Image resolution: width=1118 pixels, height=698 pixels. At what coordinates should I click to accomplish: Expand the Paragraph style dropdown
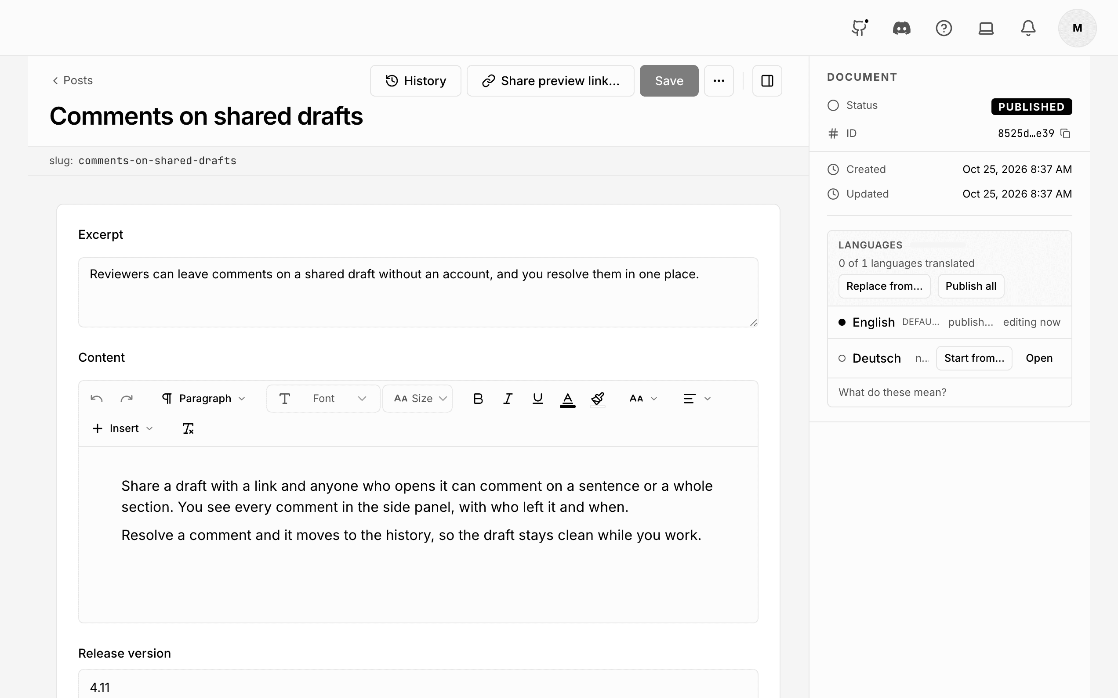point(204,399)
